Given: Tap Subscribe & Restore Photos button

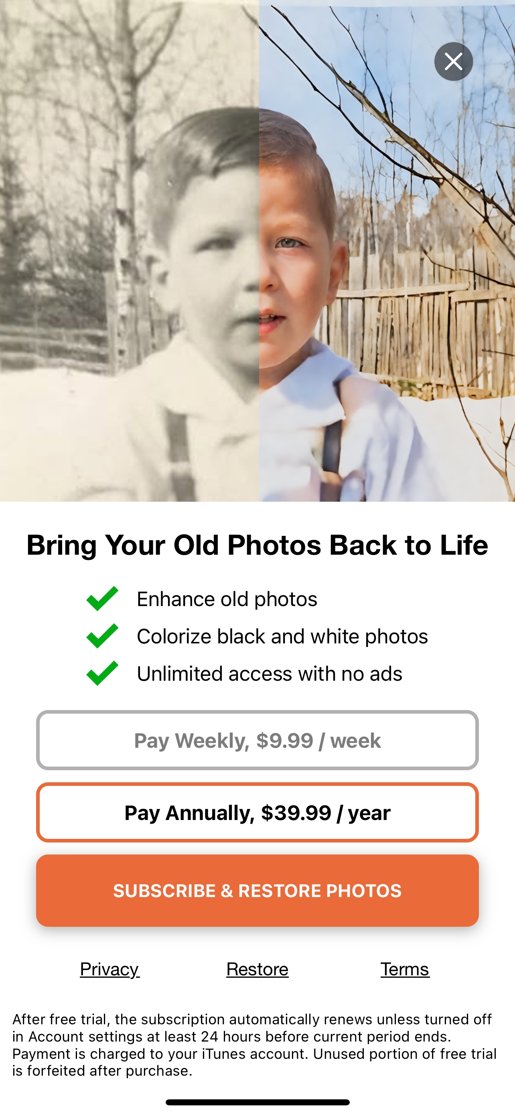Looking at the screenshot, I should [x=257, y=891].
